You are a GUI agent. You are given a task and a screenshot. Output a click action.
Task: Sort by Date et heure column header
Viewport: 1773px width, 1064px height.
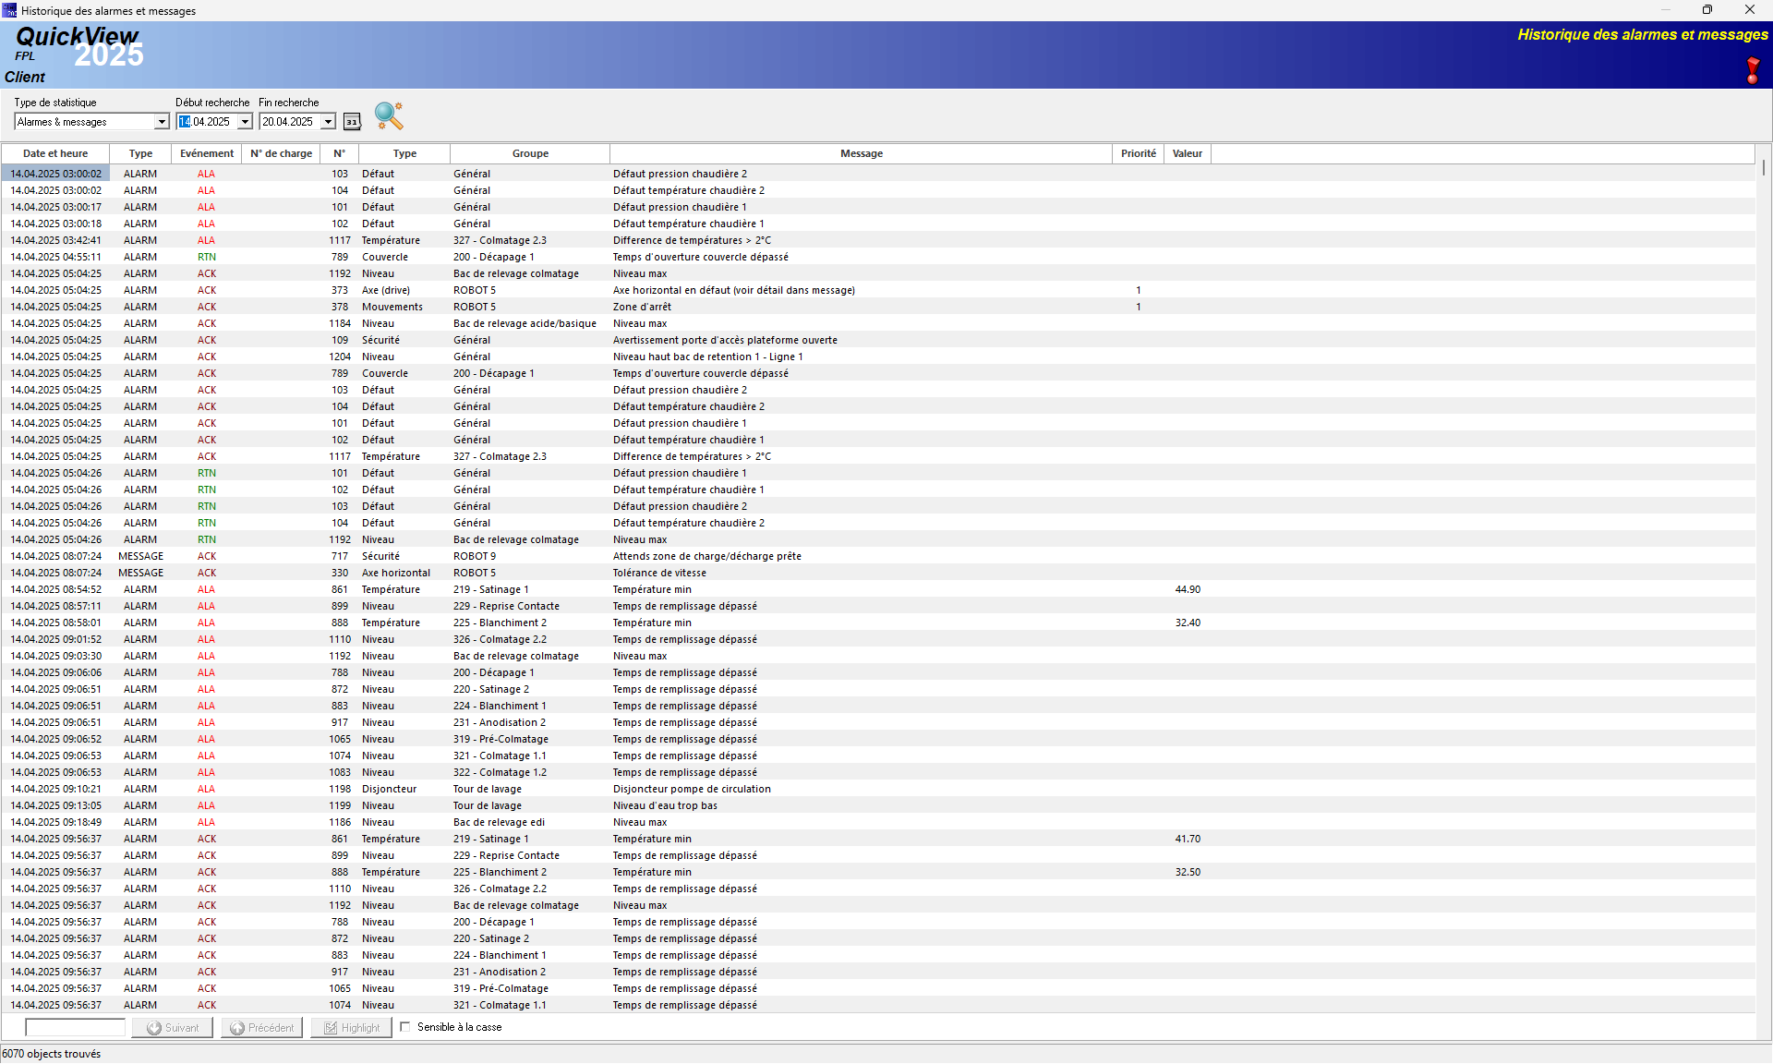55,153
